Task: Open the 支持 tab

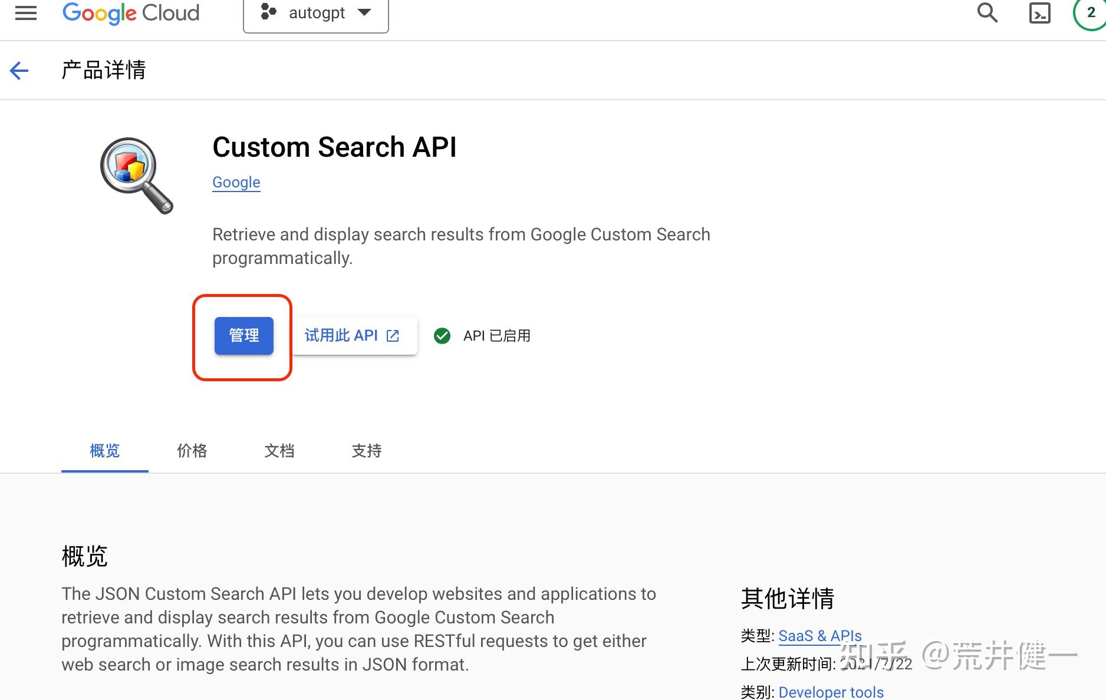Action: point(366,451)
